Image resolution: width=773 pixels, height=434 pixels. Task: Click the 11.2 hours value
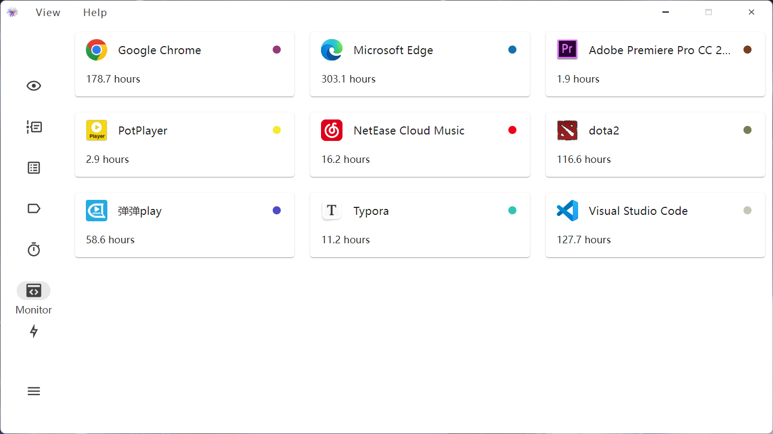pyautogui.click(x=346, y=240)
